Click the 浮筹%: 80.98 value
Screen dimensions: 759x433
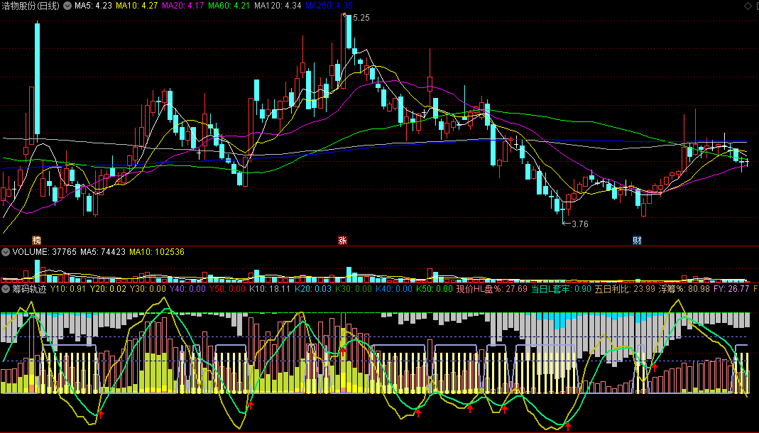point(684,289)
